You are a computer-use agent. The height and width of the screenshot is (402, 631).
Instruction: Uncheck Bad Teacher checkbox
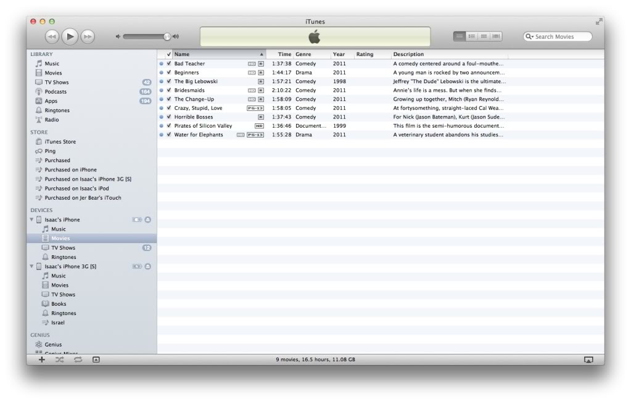(x=169, y=64)
